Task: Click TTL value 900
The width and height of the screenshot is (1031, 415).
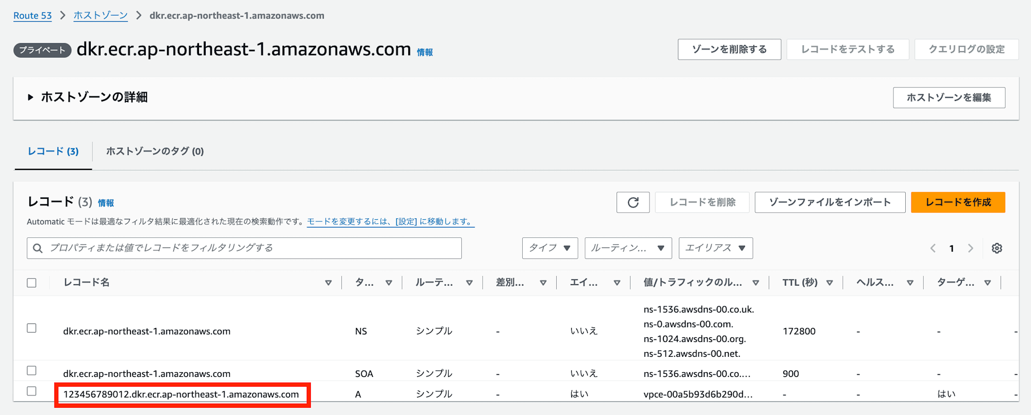Action: [x=791, y=374]
